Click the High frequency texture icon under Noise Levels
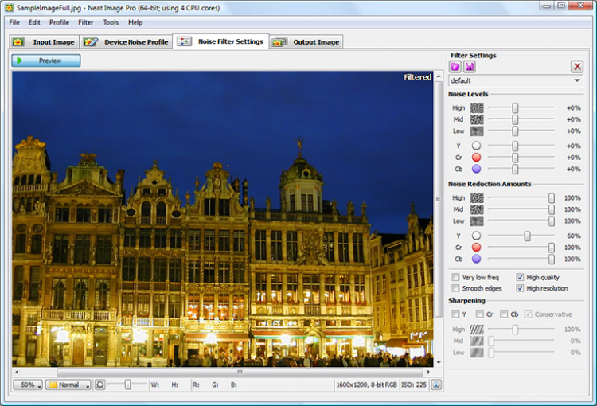 pyautogui.click(x=477, y=107)
